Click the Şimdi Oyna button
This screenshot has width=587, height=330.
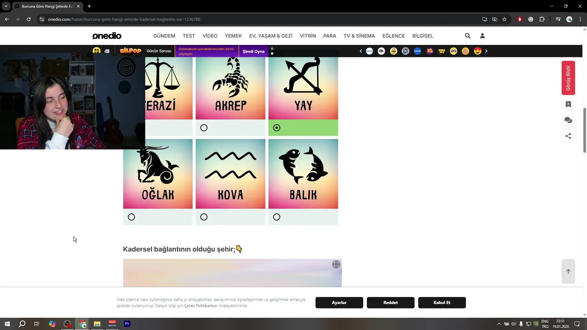(254, 51)
